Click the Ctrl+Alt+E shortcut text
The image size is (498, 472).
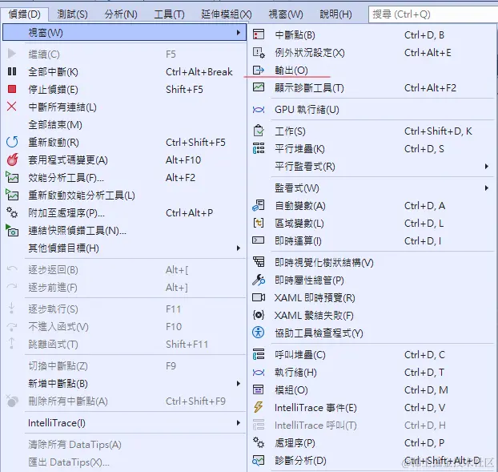(x=428, y=52)
